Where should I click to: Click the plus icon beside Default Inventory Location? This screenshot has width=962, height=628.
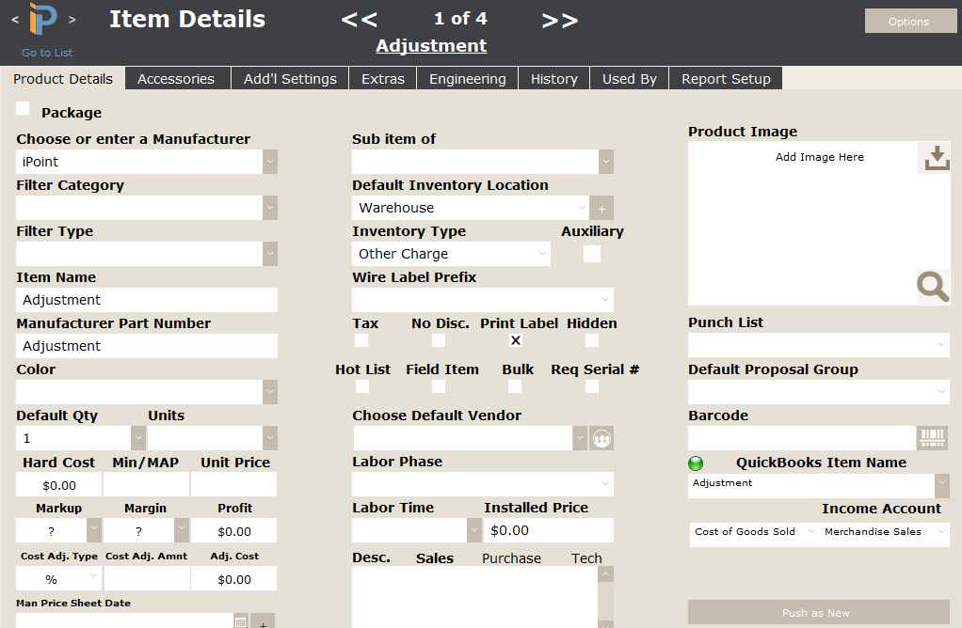tap(601, 207)
